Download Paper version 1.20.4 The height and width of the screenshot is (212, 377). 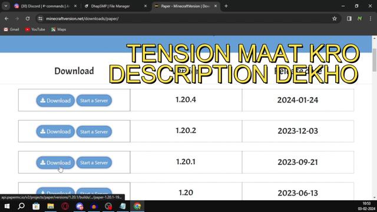[x=55, y=101]
